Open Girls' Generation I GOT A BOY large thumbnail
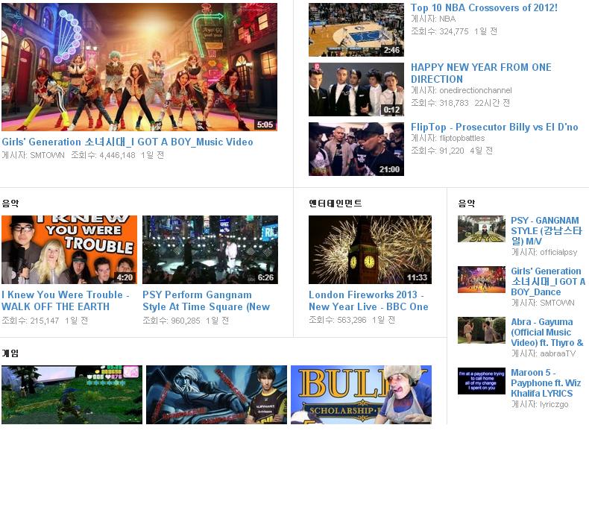Image resolution: width=589 pixels, height=507 pixels. 139,67
